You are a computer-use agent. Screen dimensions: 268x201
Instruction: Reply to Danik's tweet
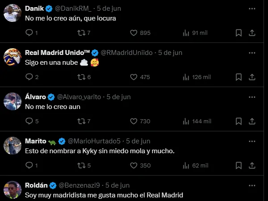point(29,33)
